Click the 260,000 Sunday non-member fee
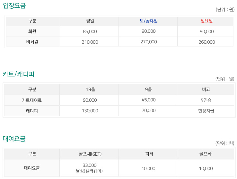This screenshot has width=237, height=179. tap(206, 42)
